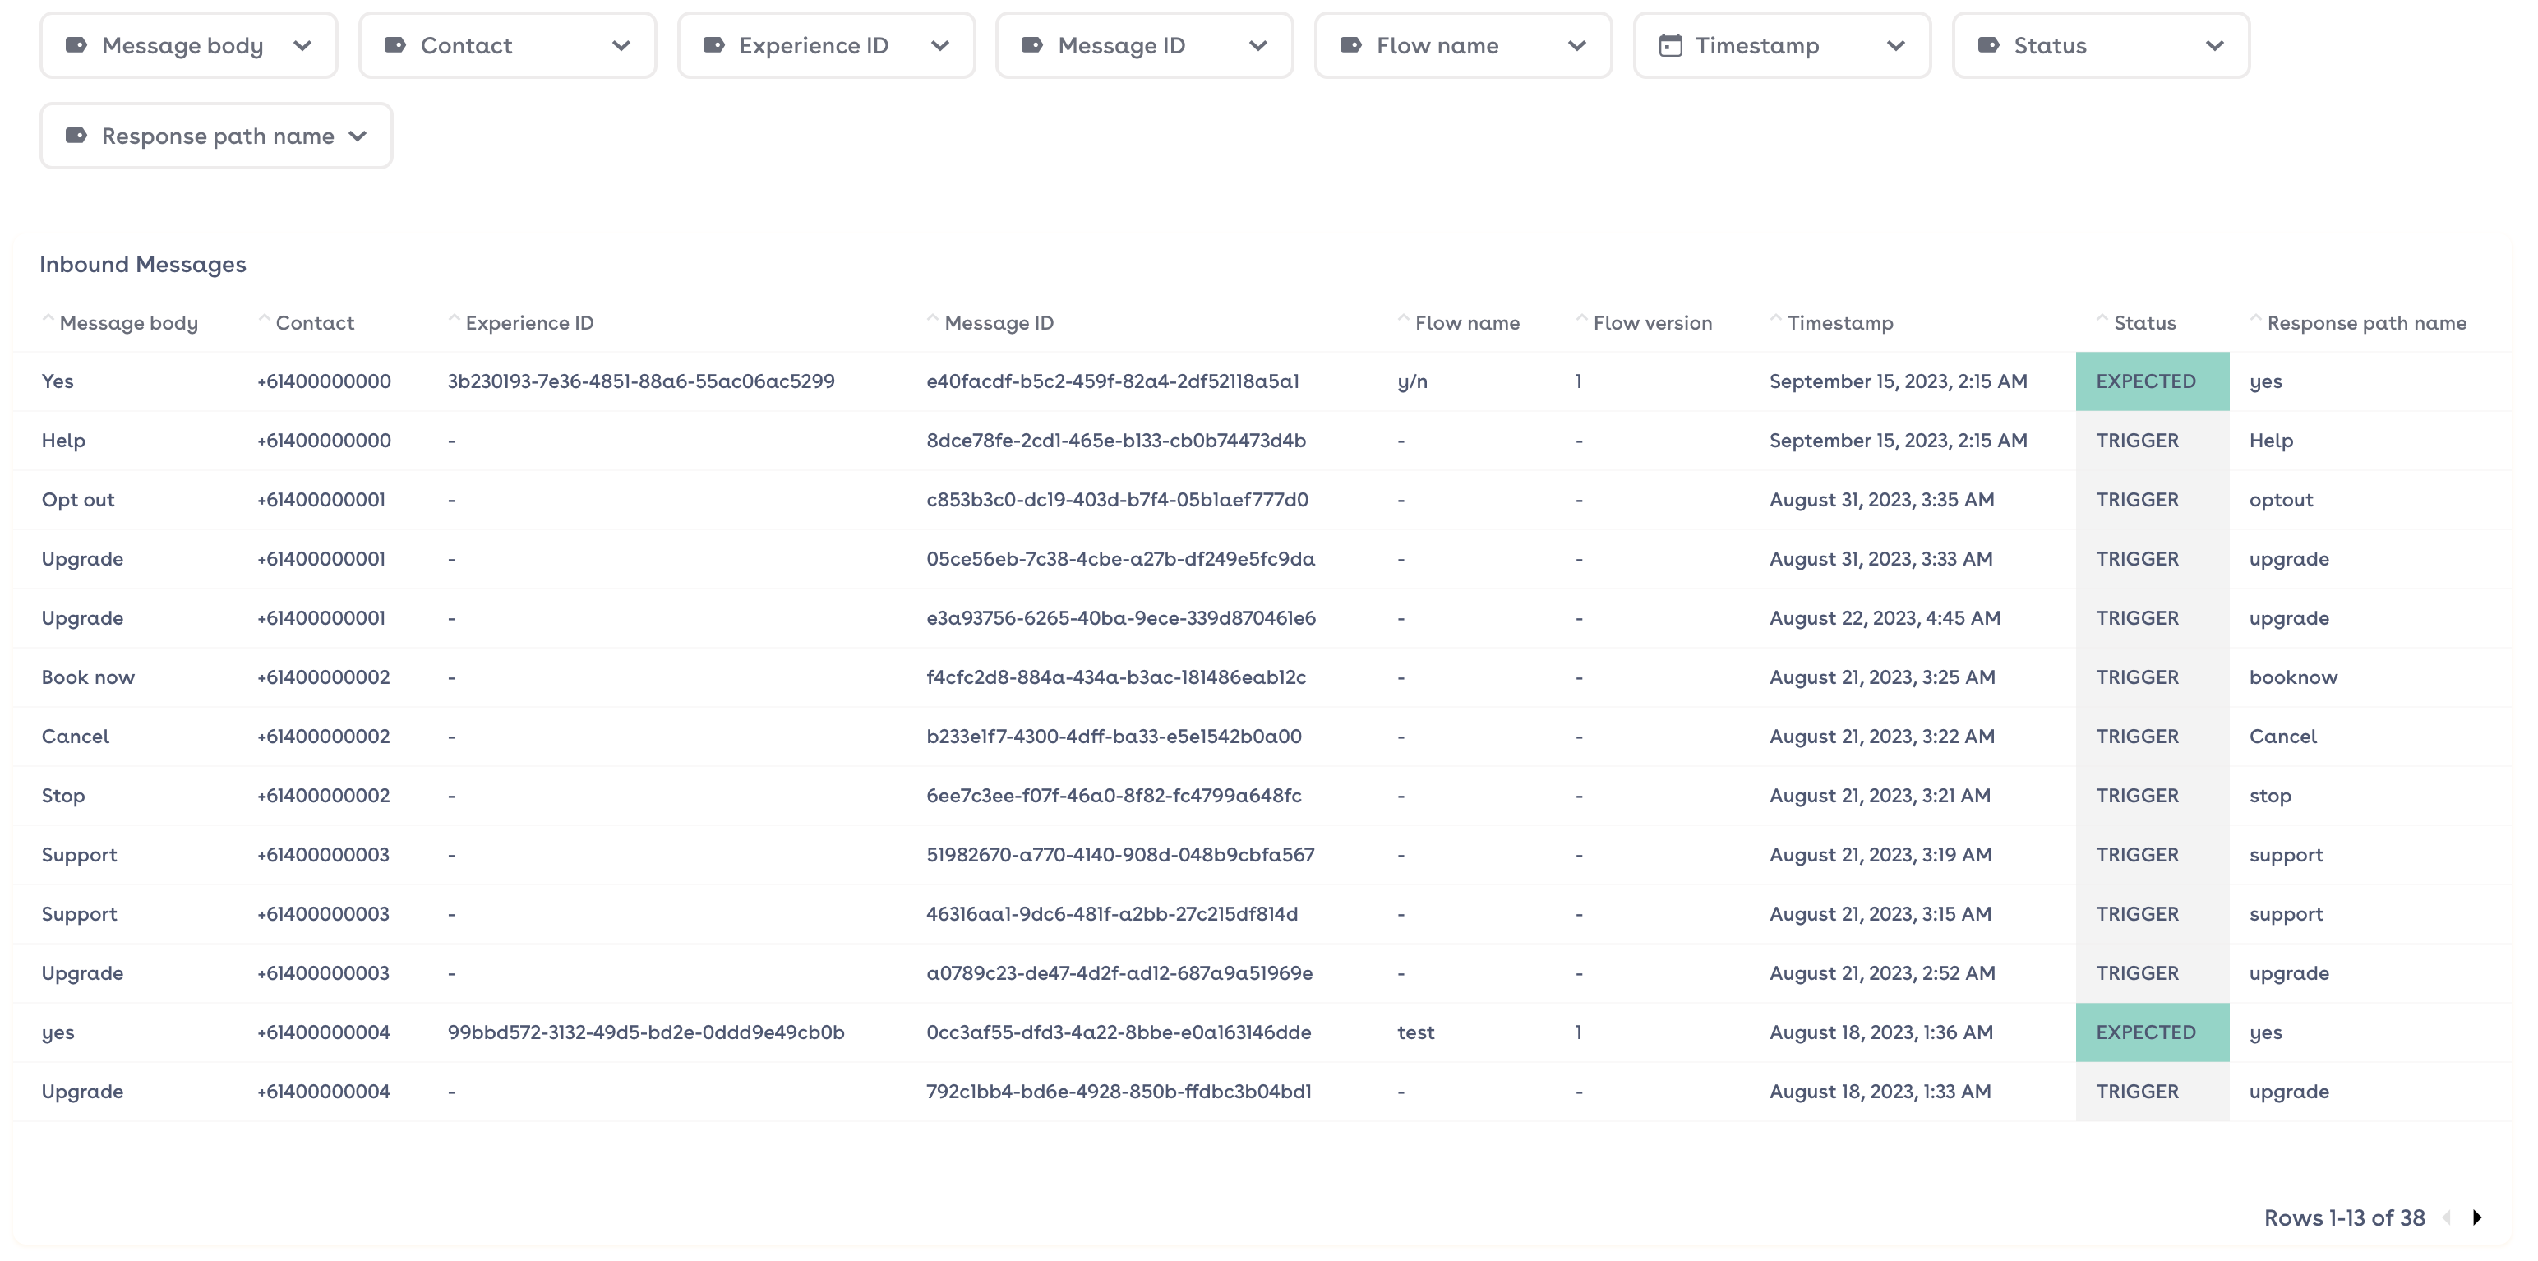Expand the Flow name filter
The width and height of the screenshot is (2538, 1261).
[1463, 45]
